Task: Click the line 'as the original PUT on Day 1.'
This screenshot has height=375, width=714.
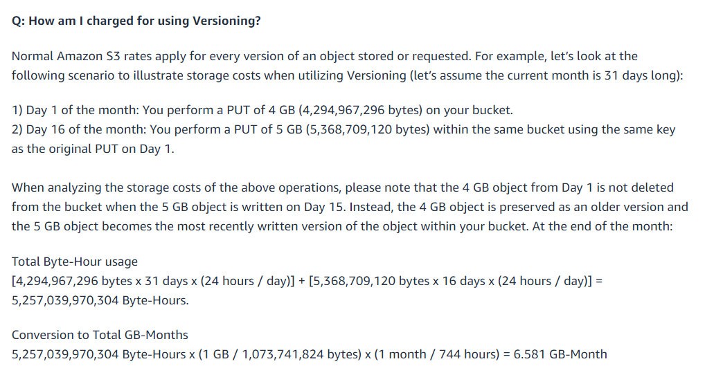Action: [93, 149]
